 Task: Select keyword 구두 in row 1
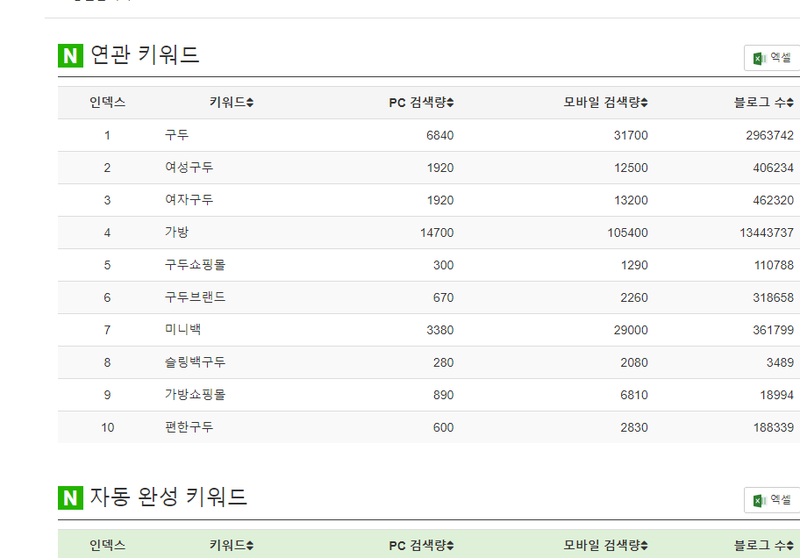[x=176, y=135]
